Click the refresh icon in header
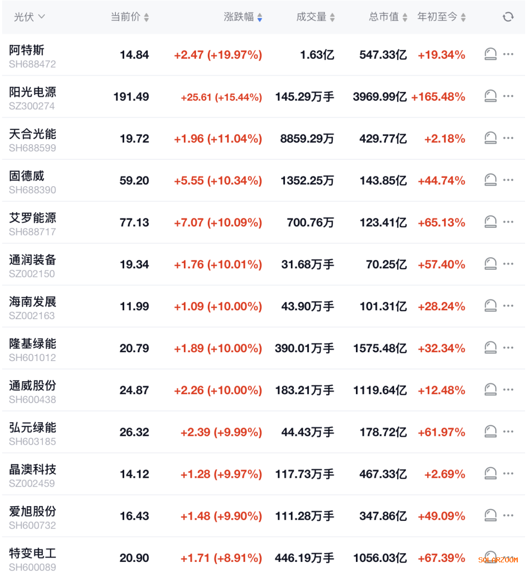Screen dimensions: 528x577 point(508,17)
